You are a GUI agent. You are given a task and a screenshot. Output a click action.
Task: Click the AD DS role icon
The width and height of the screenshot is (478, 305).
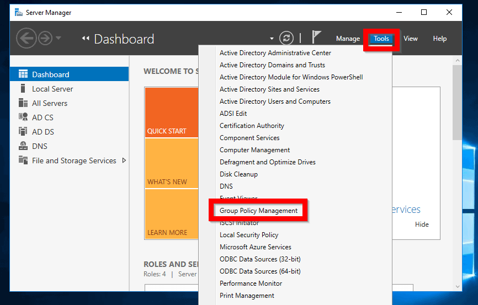23,131
